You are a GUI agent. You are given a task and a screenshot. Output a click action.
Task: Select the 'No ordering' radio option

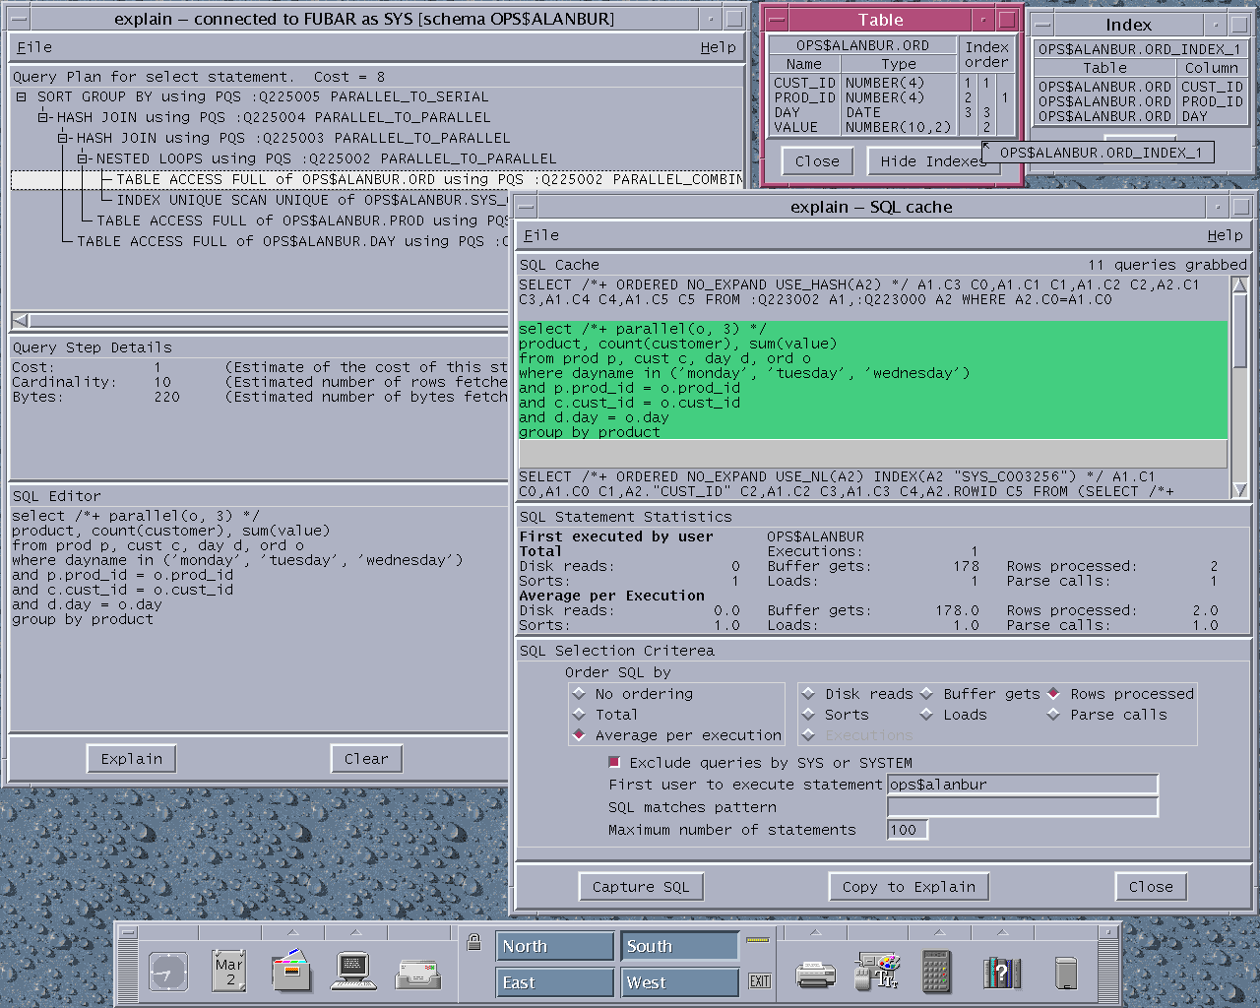tap(579, 694)
